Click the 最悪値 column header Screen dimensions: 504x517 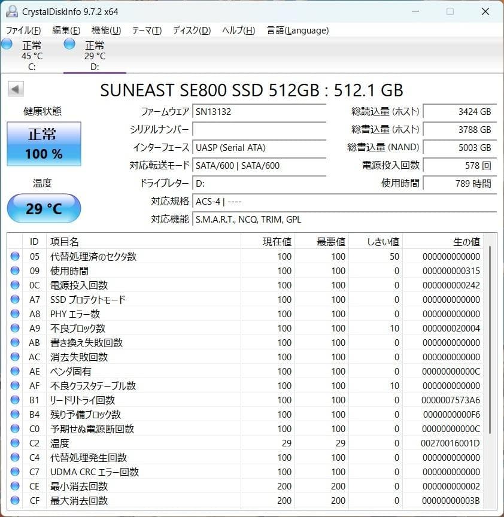click(x=321, y=242)
